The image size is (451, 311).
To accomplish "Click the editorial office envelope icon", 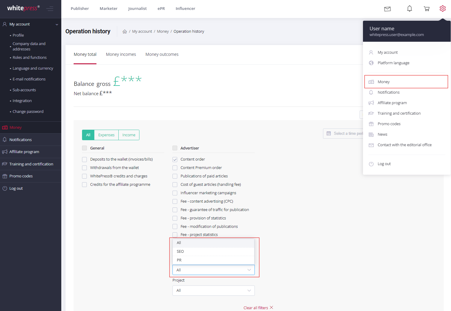I will click(x=371, y=145).
